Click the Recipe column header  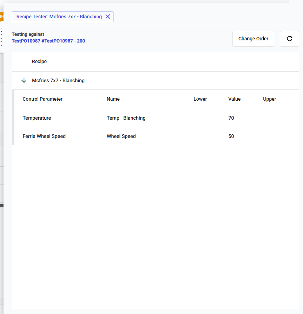[x=39, y=62]
